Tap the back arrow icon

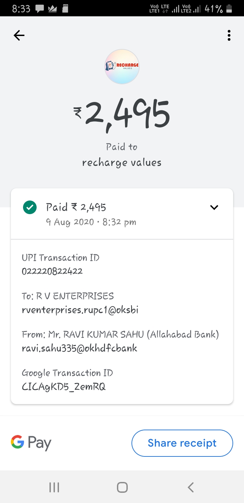[19, 35]
